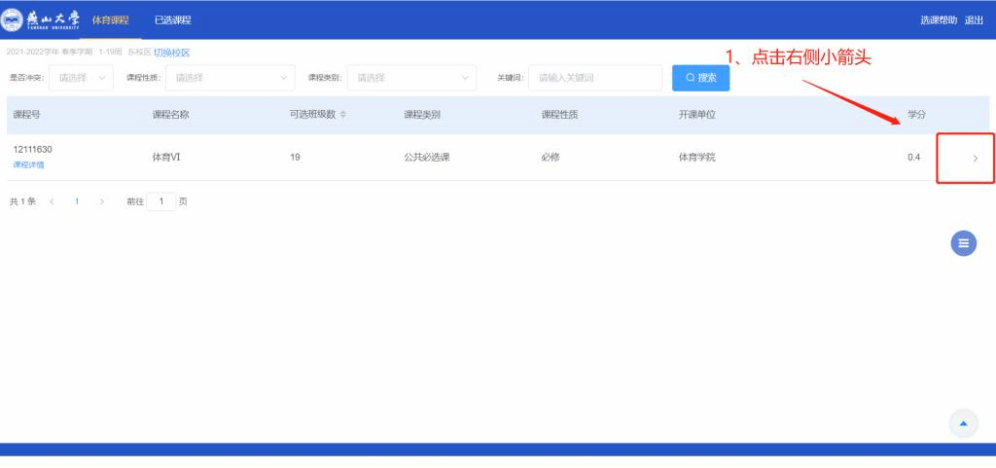Click the 0.4 credit value

click(913, 158)
